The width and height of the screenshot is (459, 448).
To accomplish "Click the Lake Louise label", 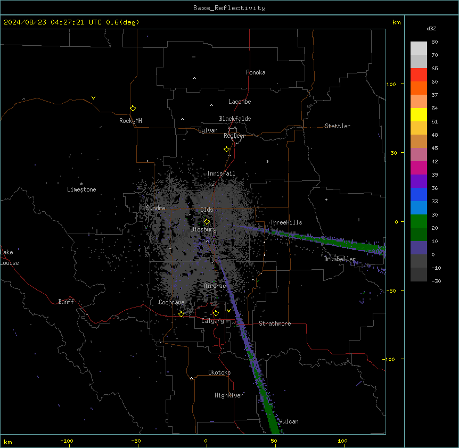I will [10, 258].
